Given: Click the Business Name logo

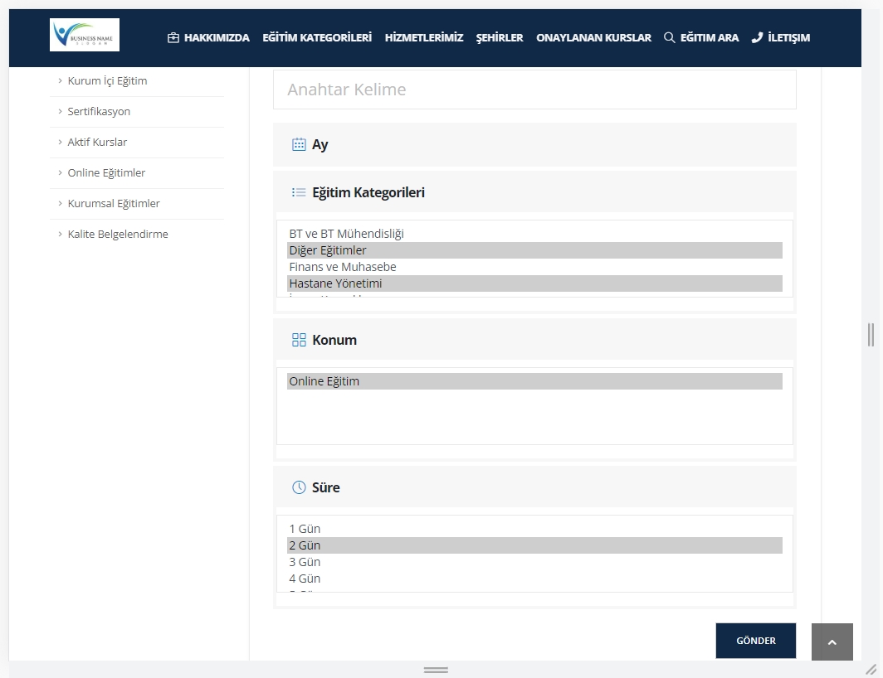Looking at the screenshot, I should pyautogui.click(x=85, y=35).
